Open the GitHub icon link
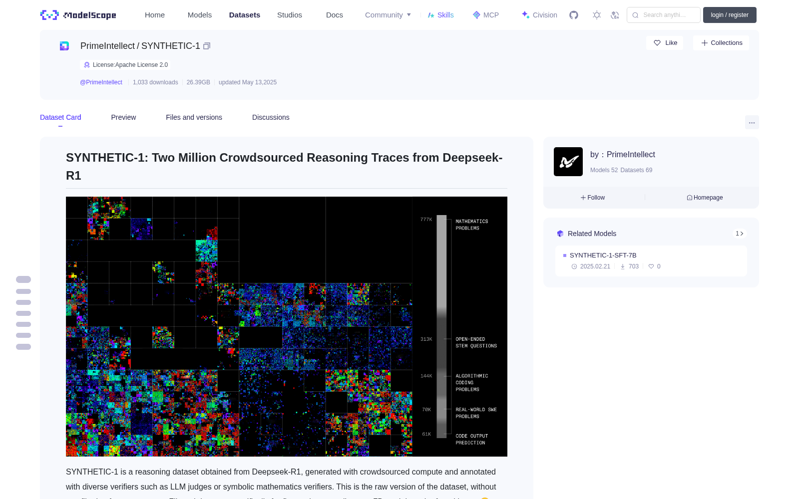Viewport: 799px width, 499px height. 574,15
